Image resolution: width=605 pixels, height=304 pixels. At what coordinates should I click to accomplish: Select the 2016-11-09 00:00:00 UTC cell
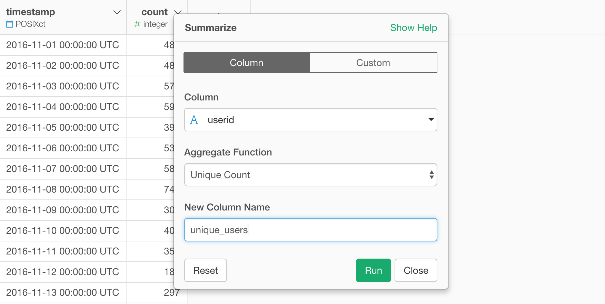(63, 210)
